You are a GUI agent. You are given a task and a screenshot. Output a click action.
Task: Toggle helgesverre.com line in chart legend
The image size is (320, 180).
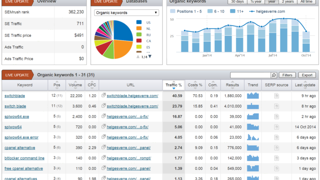(x=267, y=11)
